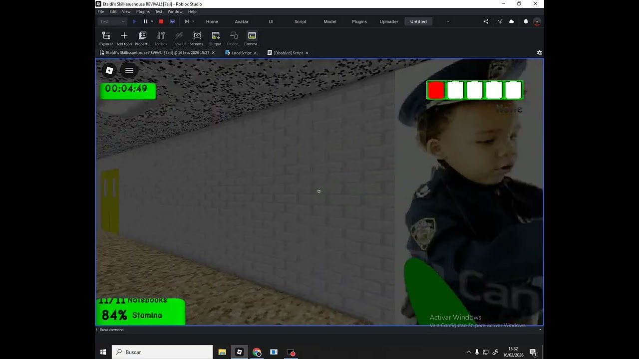Click the yellow door in the hallway
The height and width of the screenshot is (359, 639).
coord(110,201)
